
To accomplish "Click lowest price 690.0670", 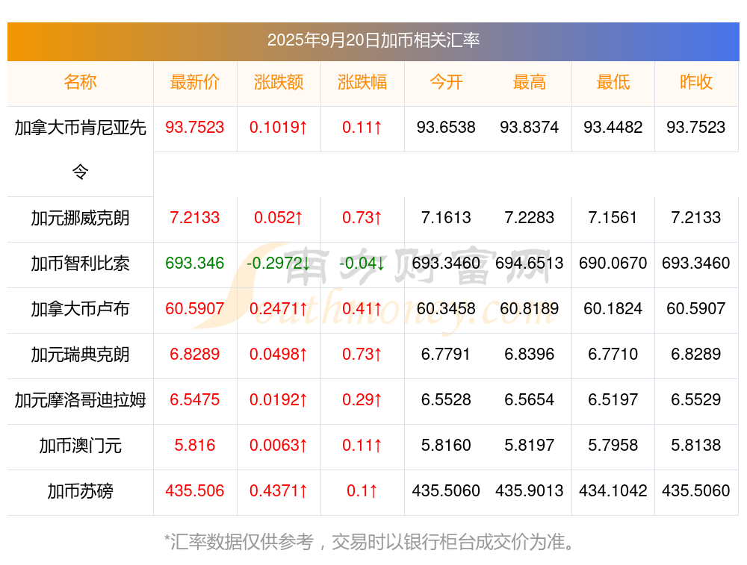I will coord(613,263).
